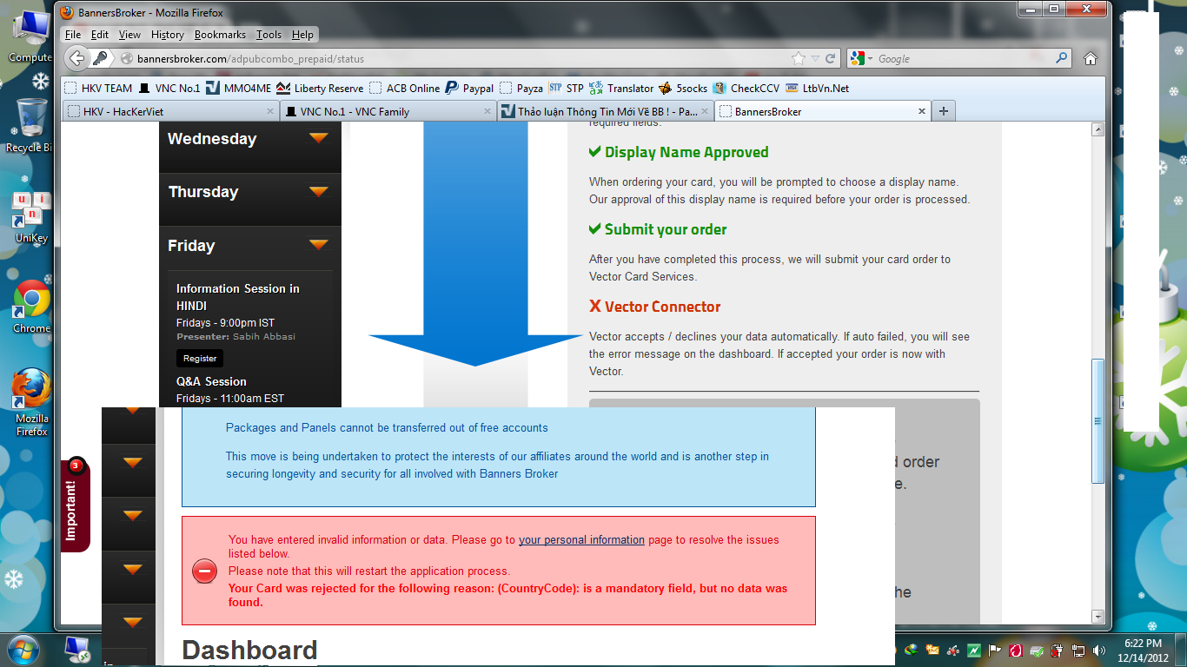Go to the Firefox home page icon
1187x667 pixels.
[1091, 59]
